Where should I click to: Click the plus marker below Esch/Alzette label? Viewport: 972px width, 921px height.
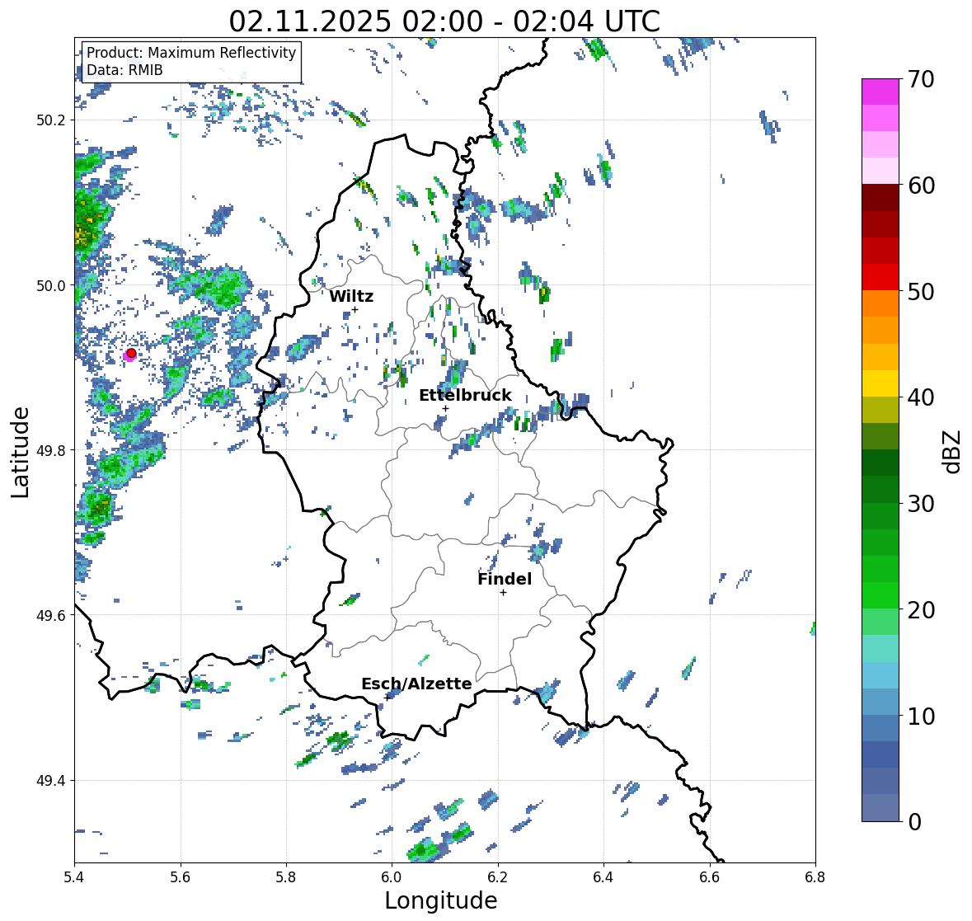tap(387, 698)
